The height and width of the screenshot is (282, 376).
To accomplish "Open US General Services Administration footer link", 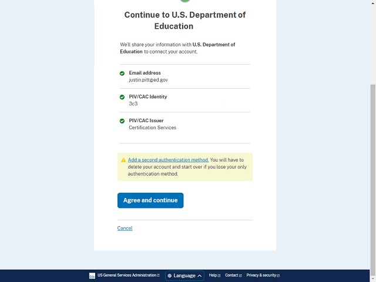I will coord(126,276).
